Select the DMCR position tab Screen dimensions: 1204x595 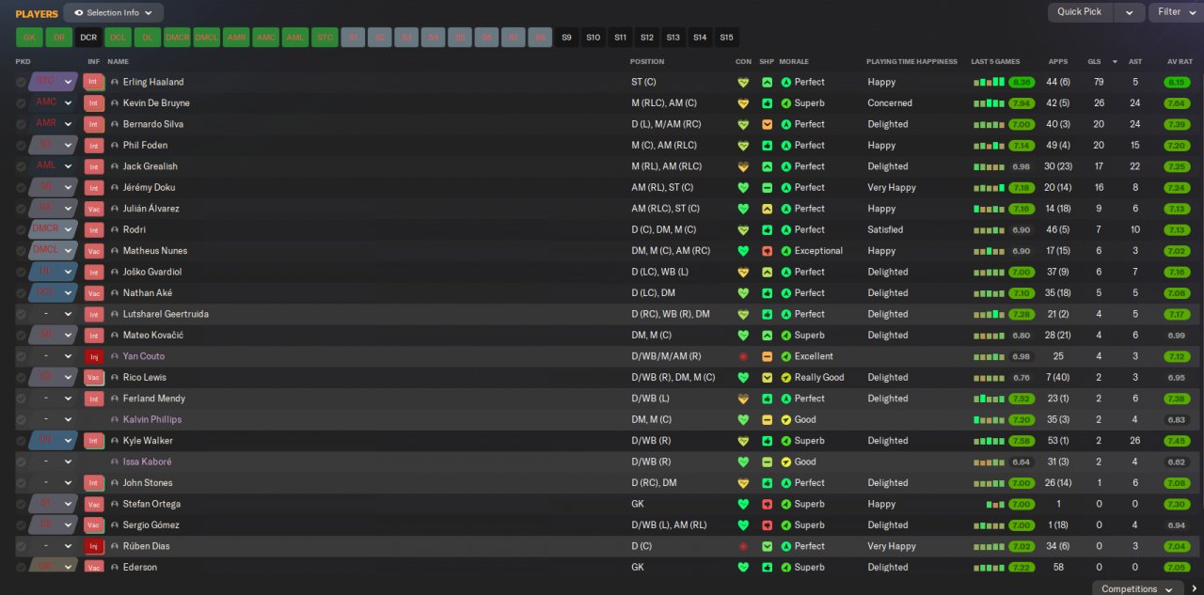pyautogui.click(x=177, y=38)
